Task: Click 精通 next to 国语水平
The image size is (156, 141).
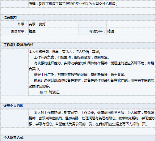Action: [32, 31]
